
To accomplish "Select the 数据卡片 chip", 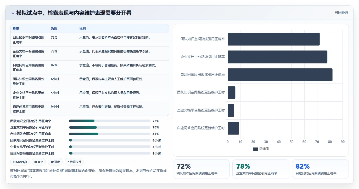I will 74,162.
